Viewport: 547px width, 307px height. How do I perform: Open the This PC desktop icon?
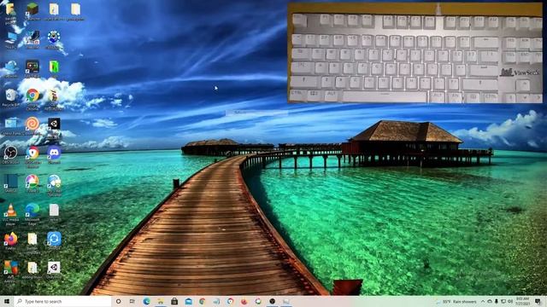(x=11, y=38)
